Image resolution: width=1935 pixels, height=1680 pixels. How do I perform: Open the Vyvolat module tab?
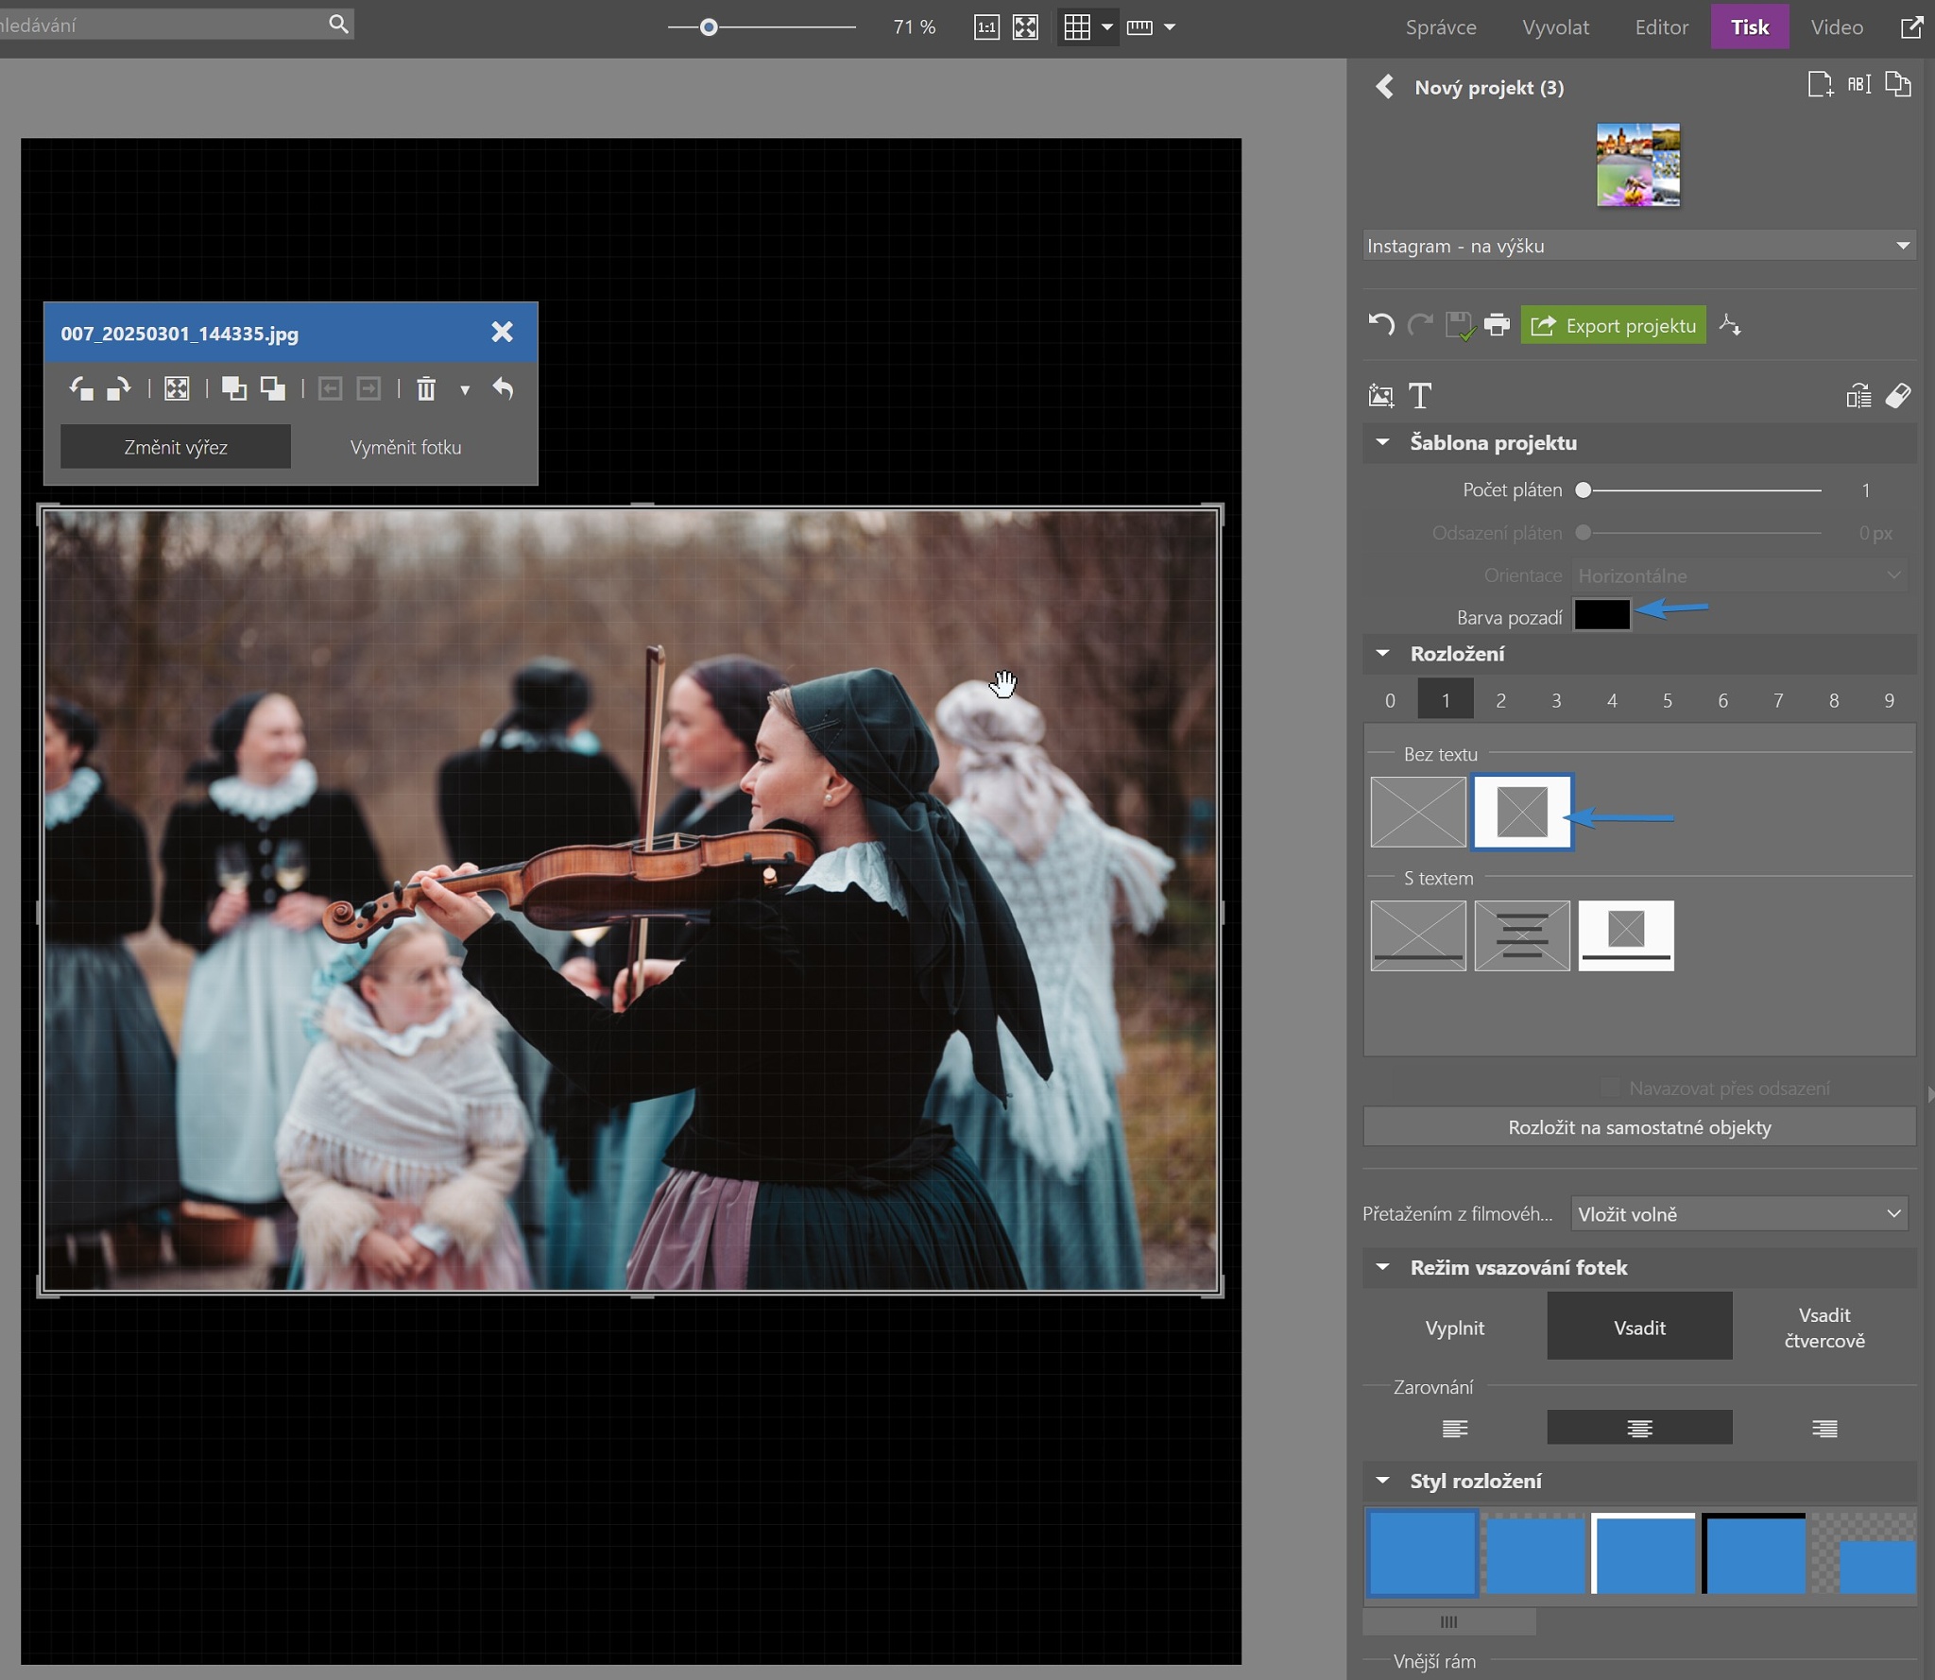point(1555,27)
